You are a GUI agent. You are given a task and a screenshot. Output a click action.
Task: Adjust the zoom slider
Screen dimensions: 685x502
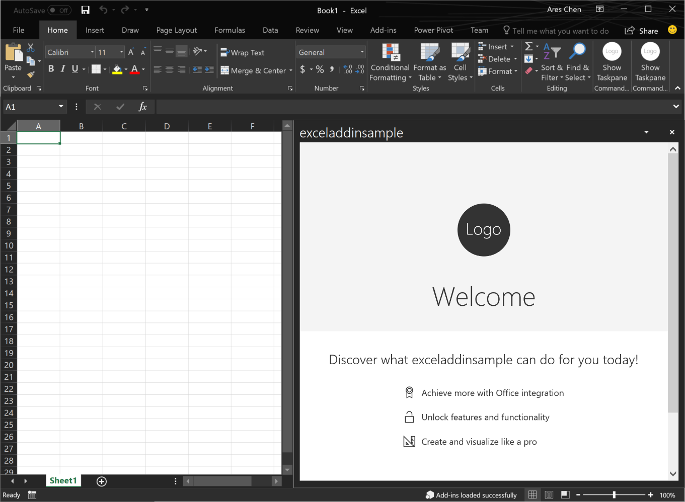click(615, 494)
